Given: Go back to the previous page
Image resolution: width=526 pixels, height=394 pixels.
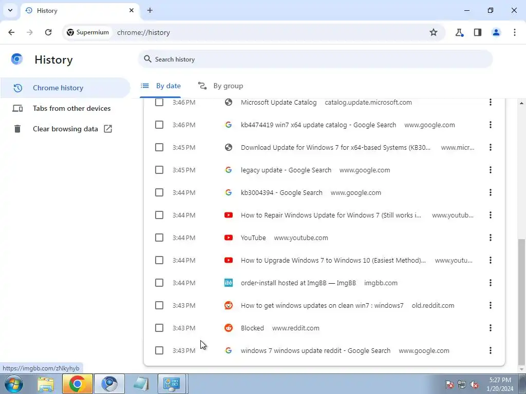Looking at the screenshot, I should coord(11,32).
